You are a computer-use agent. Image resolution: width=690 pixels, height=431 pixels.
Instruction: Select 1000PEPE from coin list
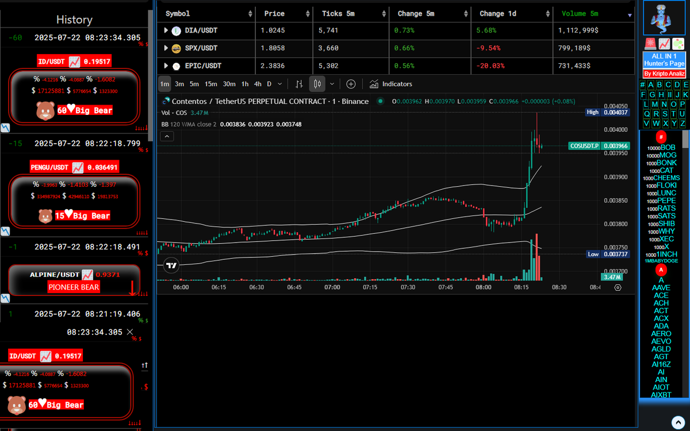click(661, 201)
